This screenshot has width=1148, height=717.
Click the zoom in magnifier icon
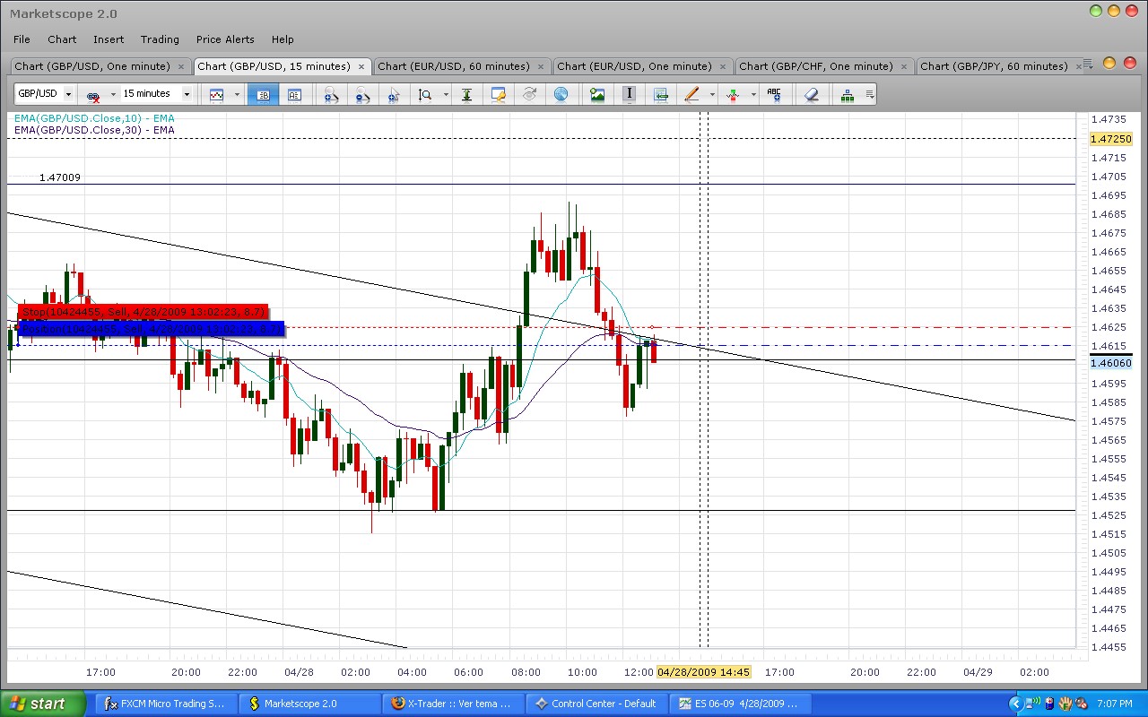(x=331, y=94)
